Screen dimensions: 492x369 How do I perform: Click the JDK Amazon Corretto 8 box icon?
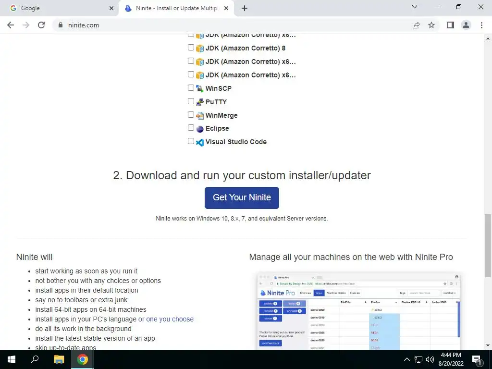pyautogui.click(x=199, y=49)
